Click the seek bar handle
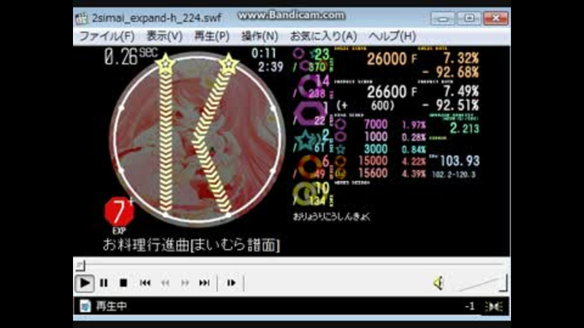This screenshot has height=328, width=584. point(81,265)
